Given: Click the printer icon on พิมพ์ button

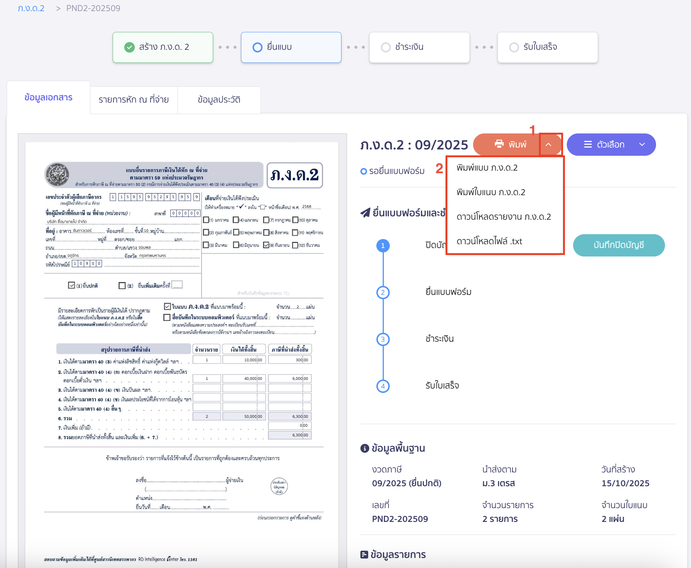Looking at the screenshot, I should coord(499,144).
